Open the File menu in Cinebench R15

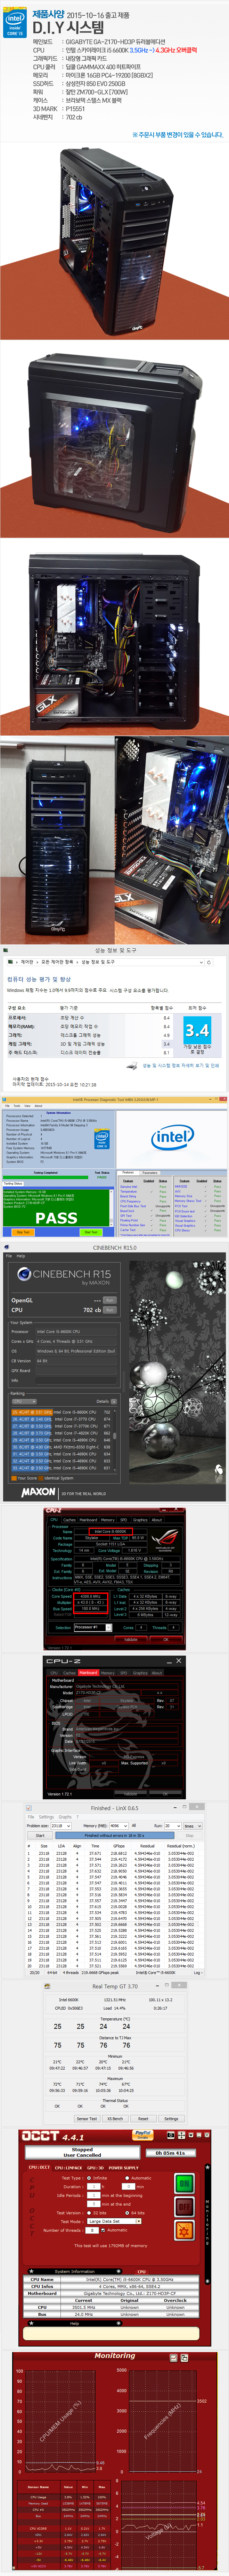point(9,1256)
